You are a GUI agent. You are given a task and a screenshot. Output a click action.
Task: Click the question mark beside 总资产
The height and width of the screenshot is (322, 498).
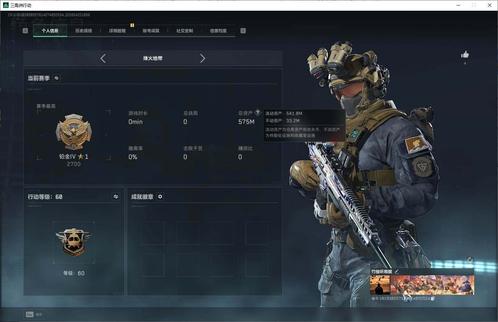point(258,113)
